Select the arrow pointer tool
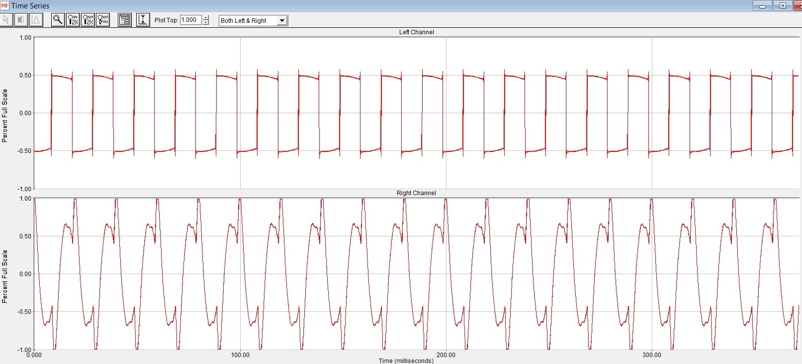 tap(6, 20)
